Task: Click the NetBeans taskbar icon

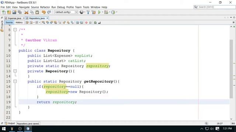Action: 28,129
